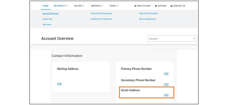Edit the Primary Phone Number
Screen dimensions: 228x105
pyautogui.click(x=166, y=73)
